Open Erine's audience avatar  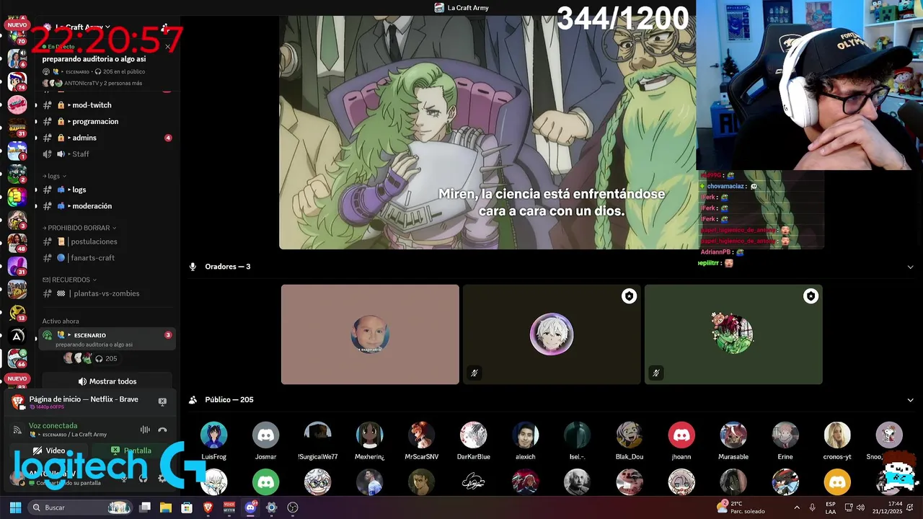[x=785, y=435]
